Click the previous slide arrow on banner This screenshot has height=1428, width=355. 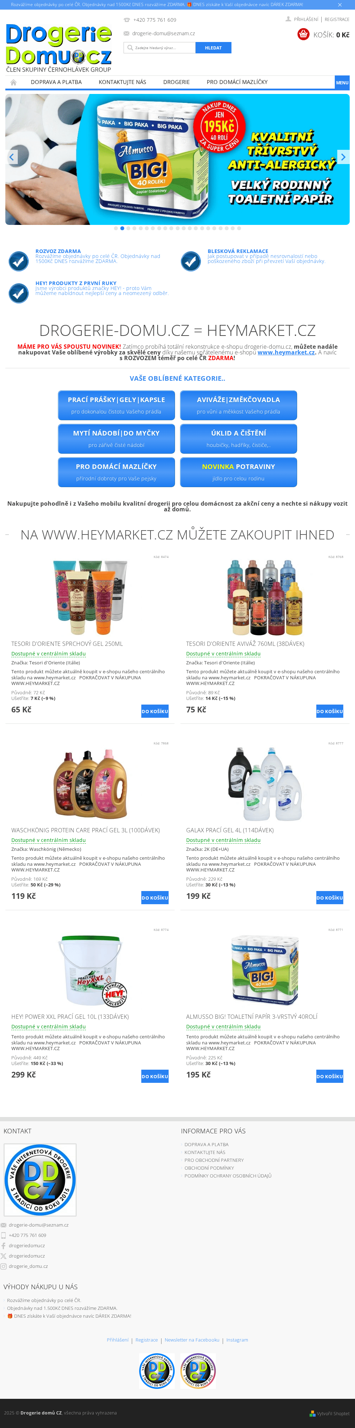coord(12,157)
